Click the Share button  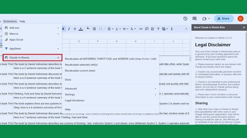pos(224,19)
